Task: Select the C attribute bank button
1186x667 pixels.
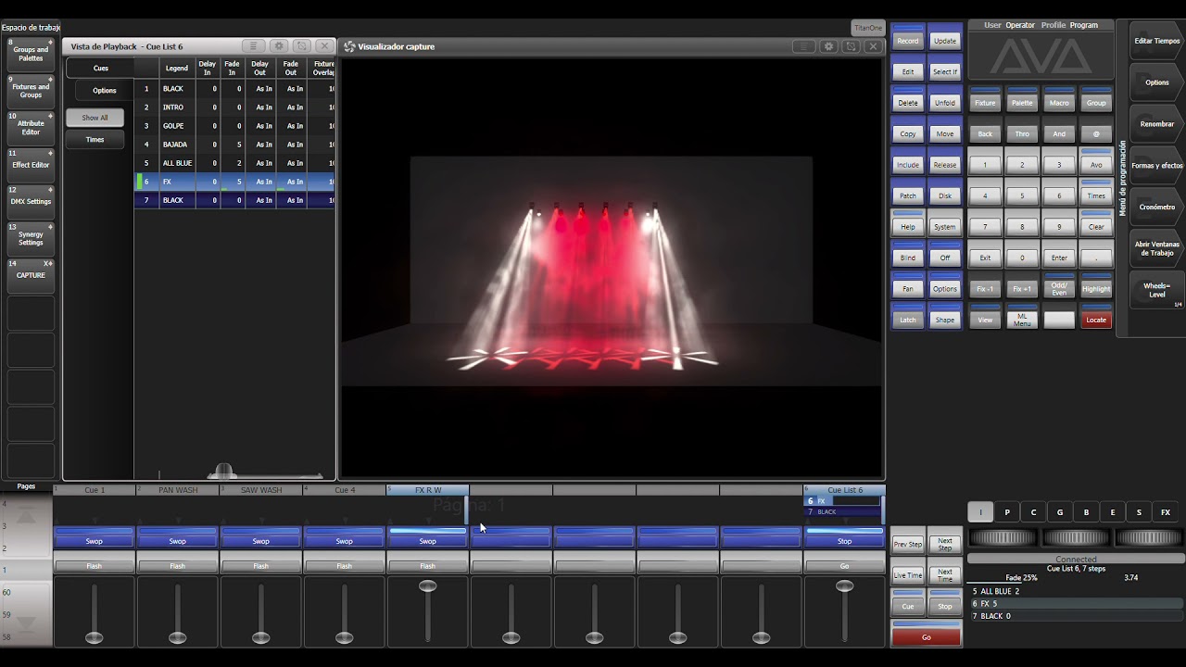Action: click(1033, 512)
